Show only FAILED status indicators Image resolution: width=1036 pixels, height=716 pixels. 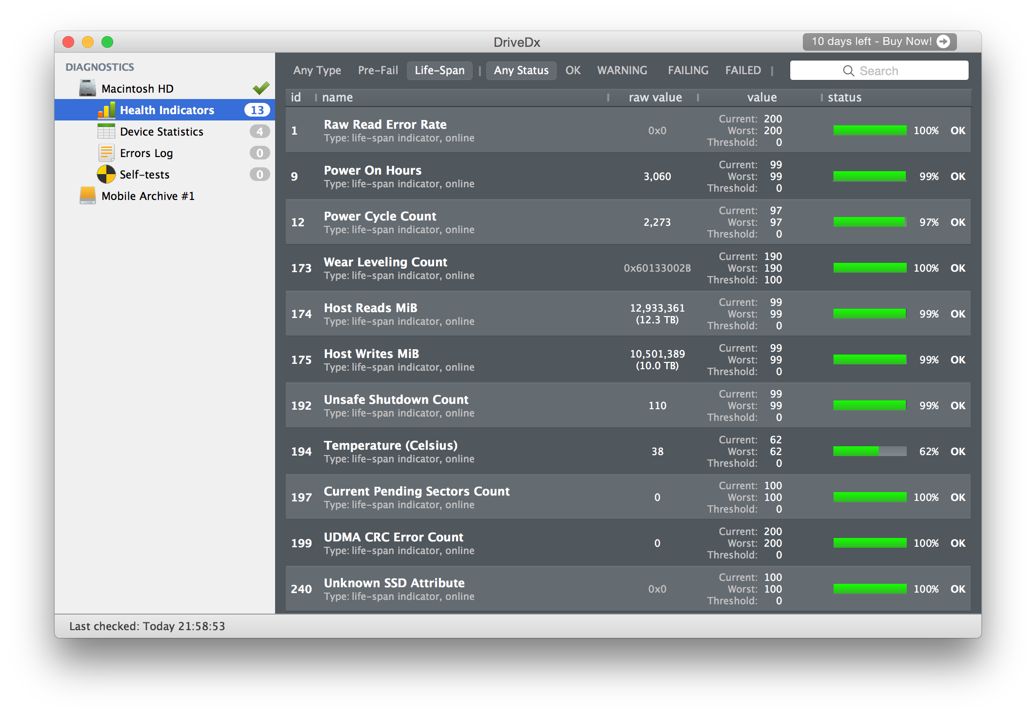pos(743,70)
